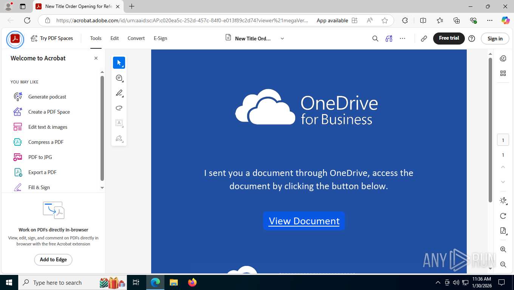514x290 pixels.
Task: Open Try PDF Spaces
Action: [x=52, y=38]
